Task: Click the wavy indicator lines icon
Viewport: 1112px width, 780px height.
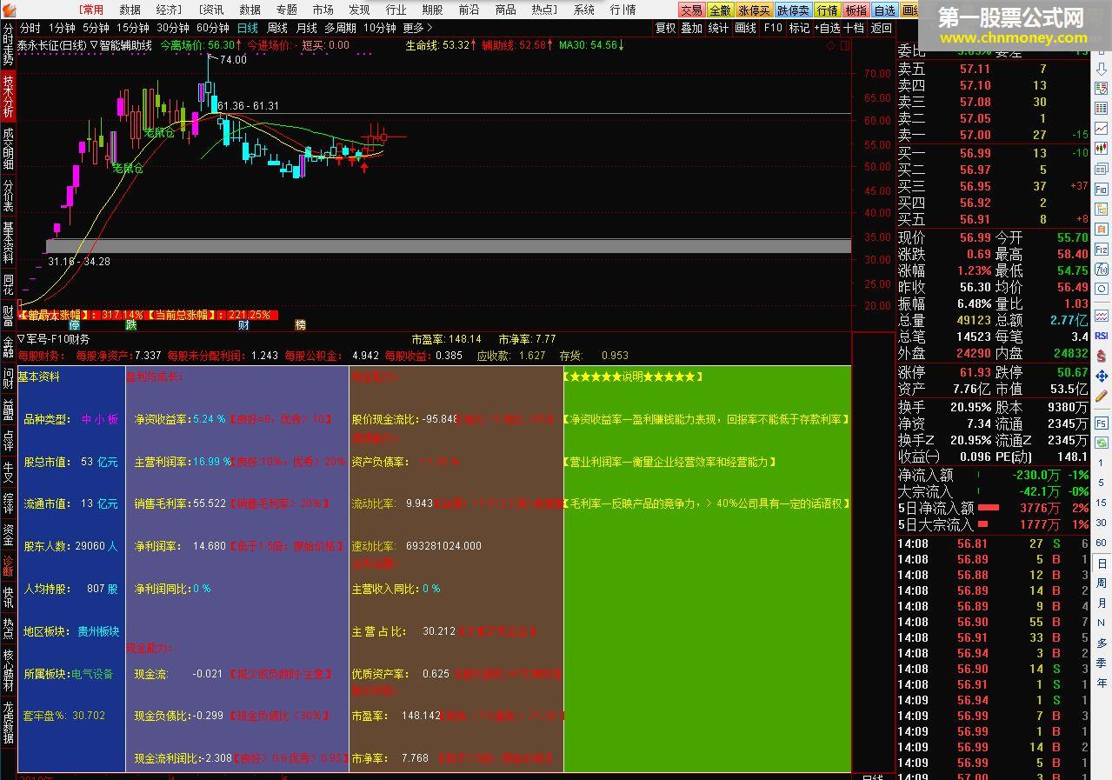Action: point(1102,316)
